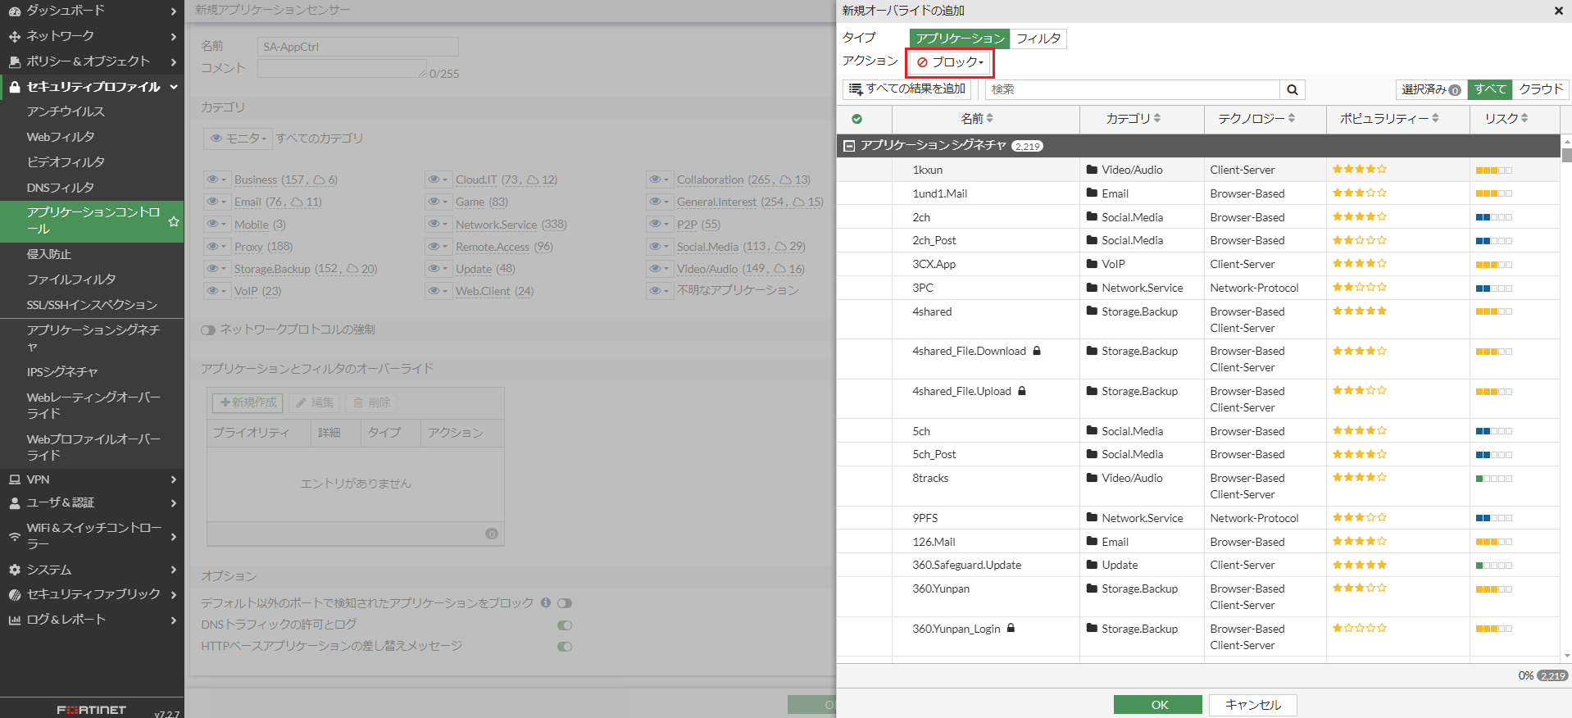The width and height of the screenshot is (1572, 718).
Task: Click the risk bar for 8tracks
Action: (x=1493, y=479)
